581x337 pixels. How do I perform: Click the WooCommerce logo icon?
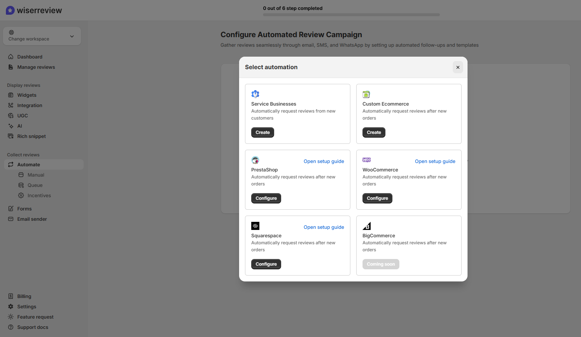tap(367, 160)
